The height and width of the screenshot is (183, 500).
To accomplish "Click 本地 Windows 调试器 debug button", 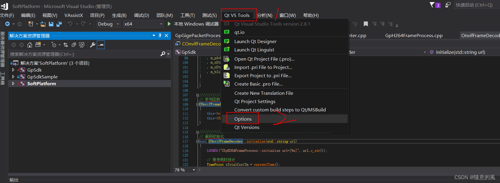I will [x=193, y=24].
